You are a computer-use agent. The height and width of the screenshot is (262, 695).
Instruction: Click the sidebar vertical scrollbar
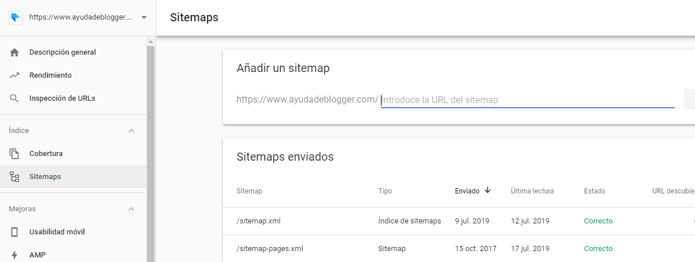click(x=151, y=153)
